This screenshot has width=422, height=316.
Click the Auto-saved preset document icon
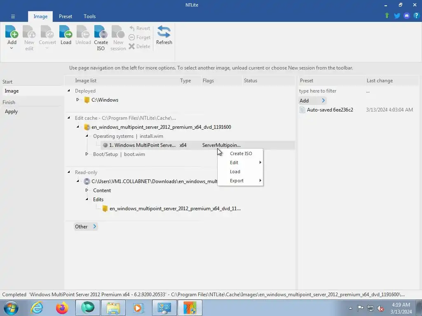point(302,109)
